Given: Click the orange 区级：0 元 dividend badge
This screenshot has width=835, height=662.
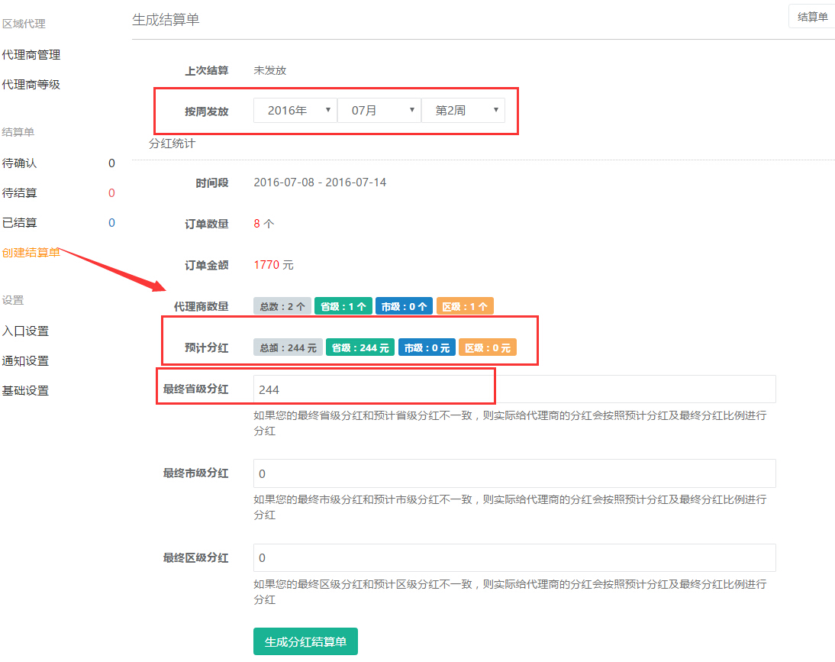Looking at the screenshot, I should pyautogui.click(x=488, y=347).
